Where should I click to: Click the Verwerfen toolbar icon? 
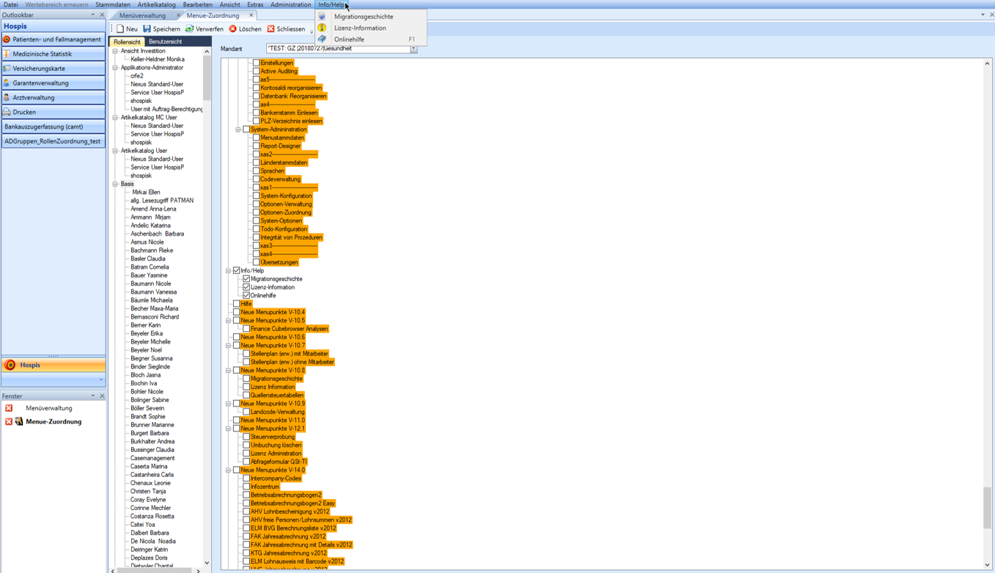[x=190, y=29]
